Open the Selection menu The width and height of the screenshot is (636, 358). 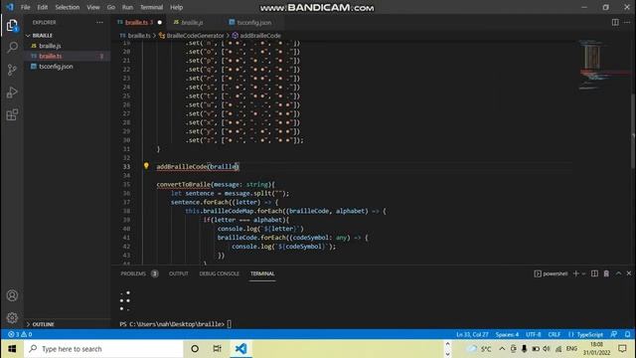68,7
